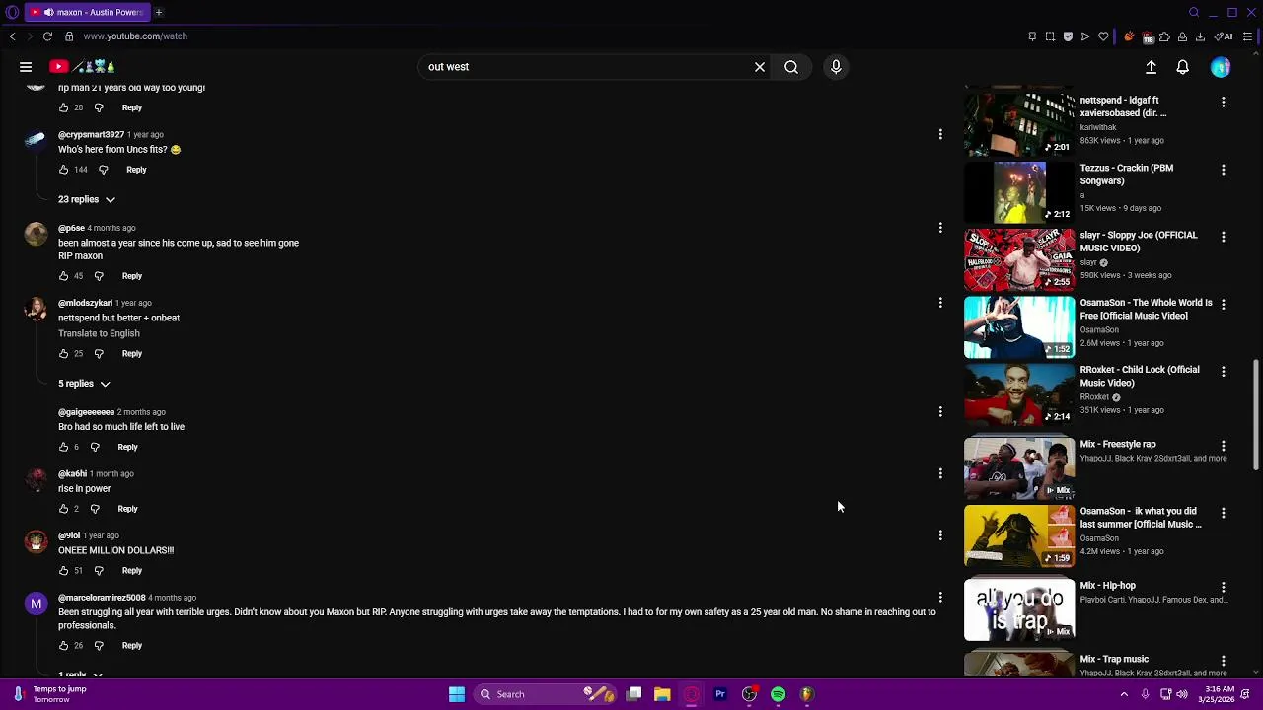Click the Opera pinboard pin icon
Viewport: 1263px width, 710px height.
(x=1032, y=36)
